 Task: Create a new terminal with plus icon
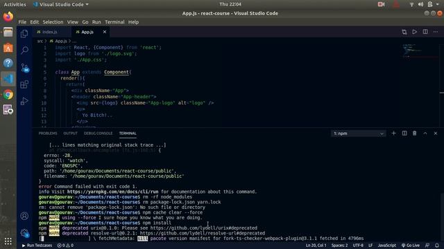393,133
